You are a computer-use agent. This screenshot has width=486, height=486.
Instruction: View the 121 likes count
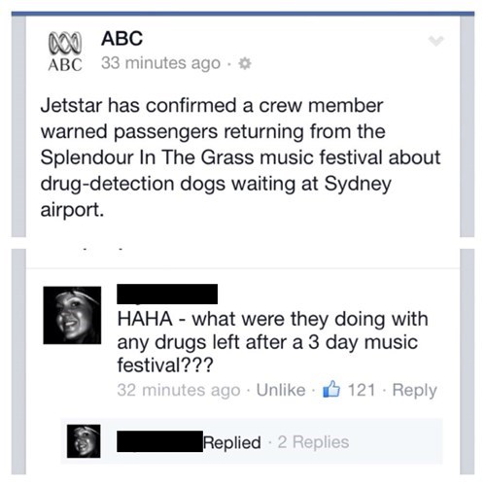click(362, 390)
